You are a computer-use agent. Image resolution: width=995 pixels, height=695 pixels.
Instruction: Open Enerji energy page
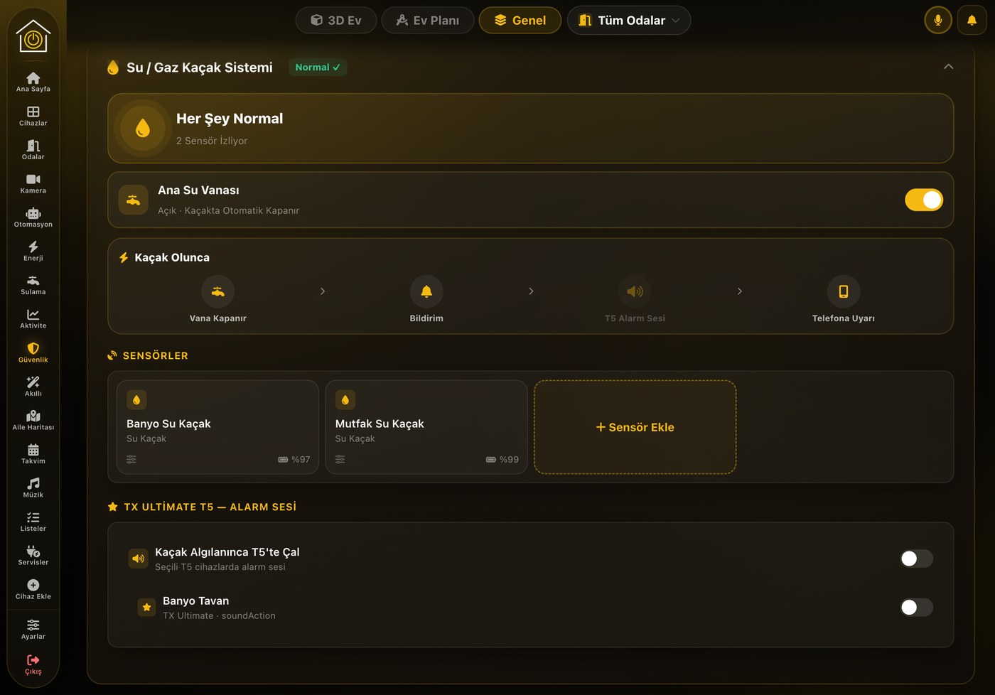pos(33,251)
